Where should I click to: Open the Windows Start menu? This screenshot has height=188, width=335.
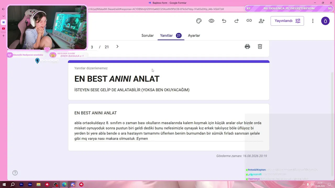[4, 185]
